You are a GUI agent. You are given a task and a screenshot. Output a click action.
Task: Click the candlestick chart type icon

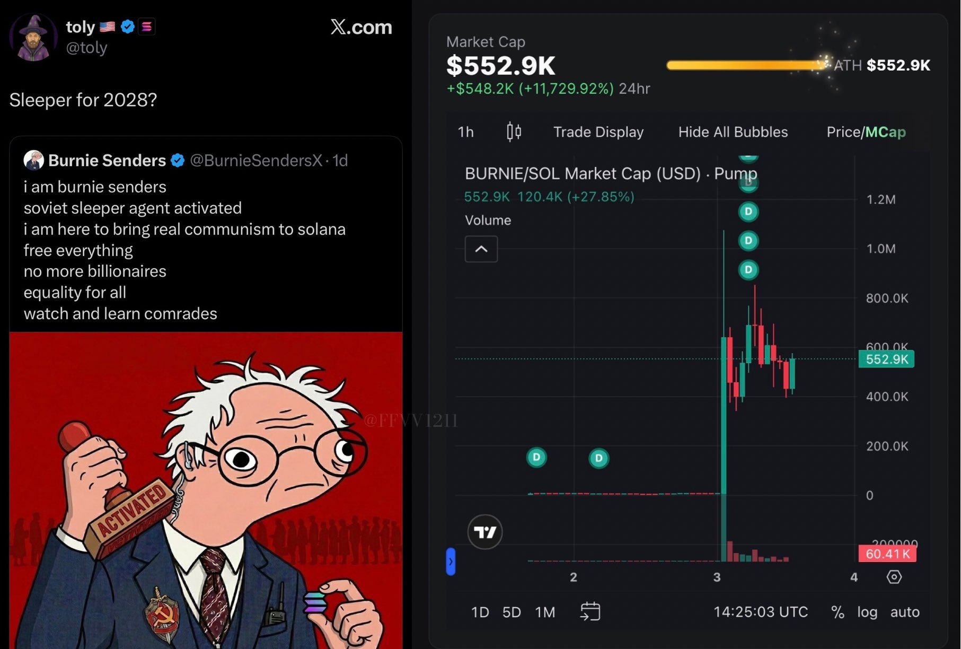(514, 131)
